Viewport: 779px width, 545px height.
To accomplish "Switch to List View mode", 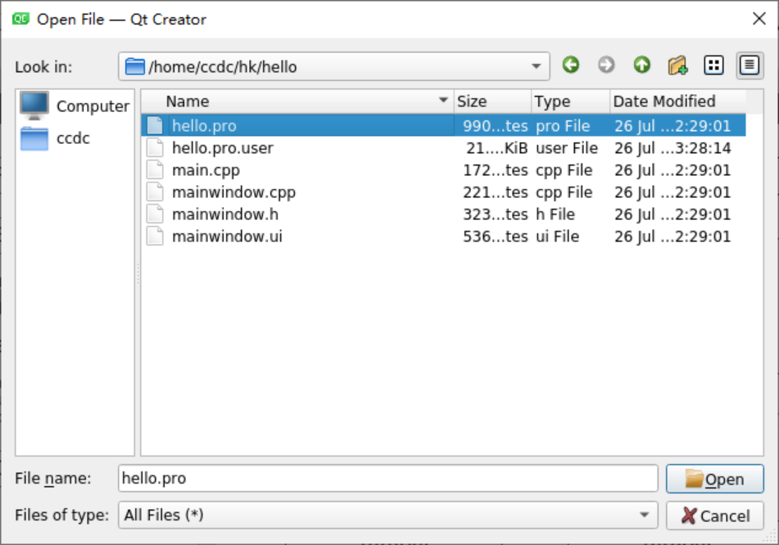I will (x=713, y=66).
